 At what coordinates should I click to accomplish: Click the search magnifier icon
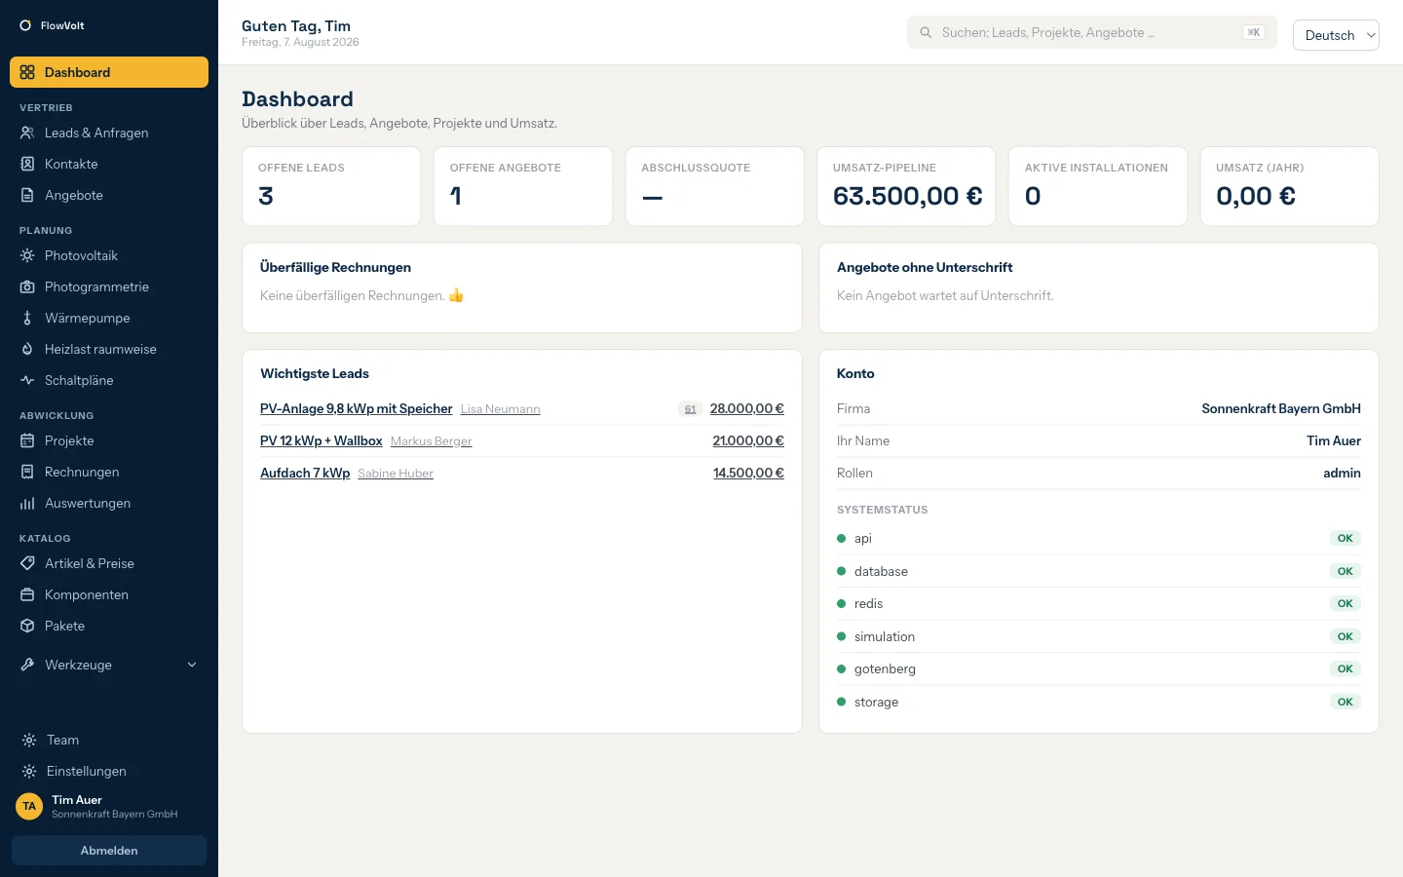[x=926, y=32]
